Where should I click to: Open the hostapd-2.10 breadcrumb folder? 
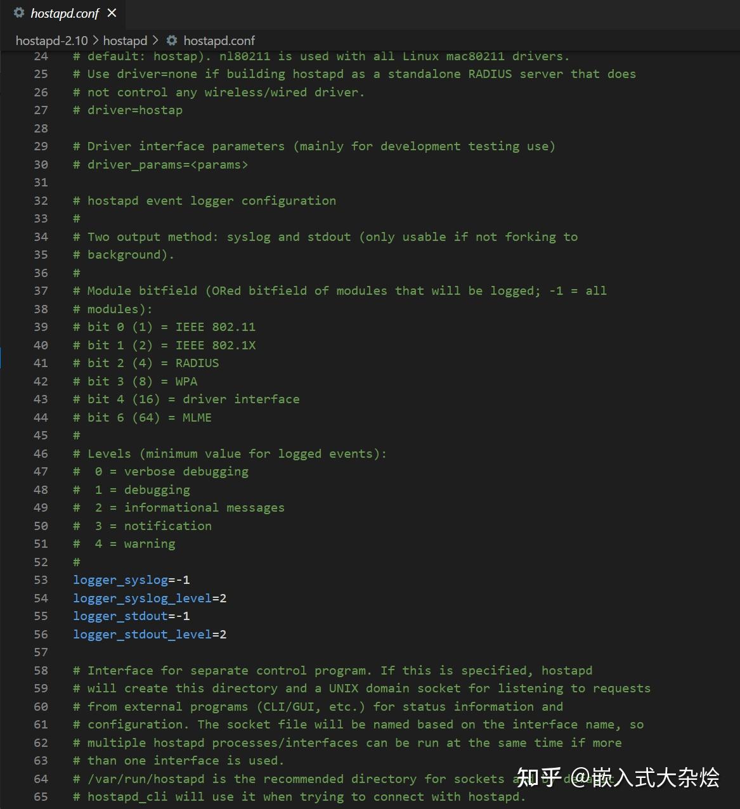(x=51, y=41)
